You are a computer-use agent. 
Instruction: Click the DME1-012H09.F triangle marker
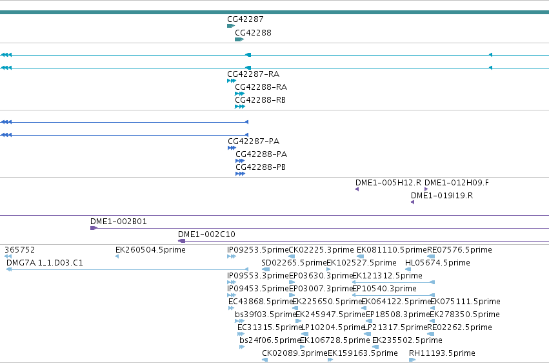[426, 189]
